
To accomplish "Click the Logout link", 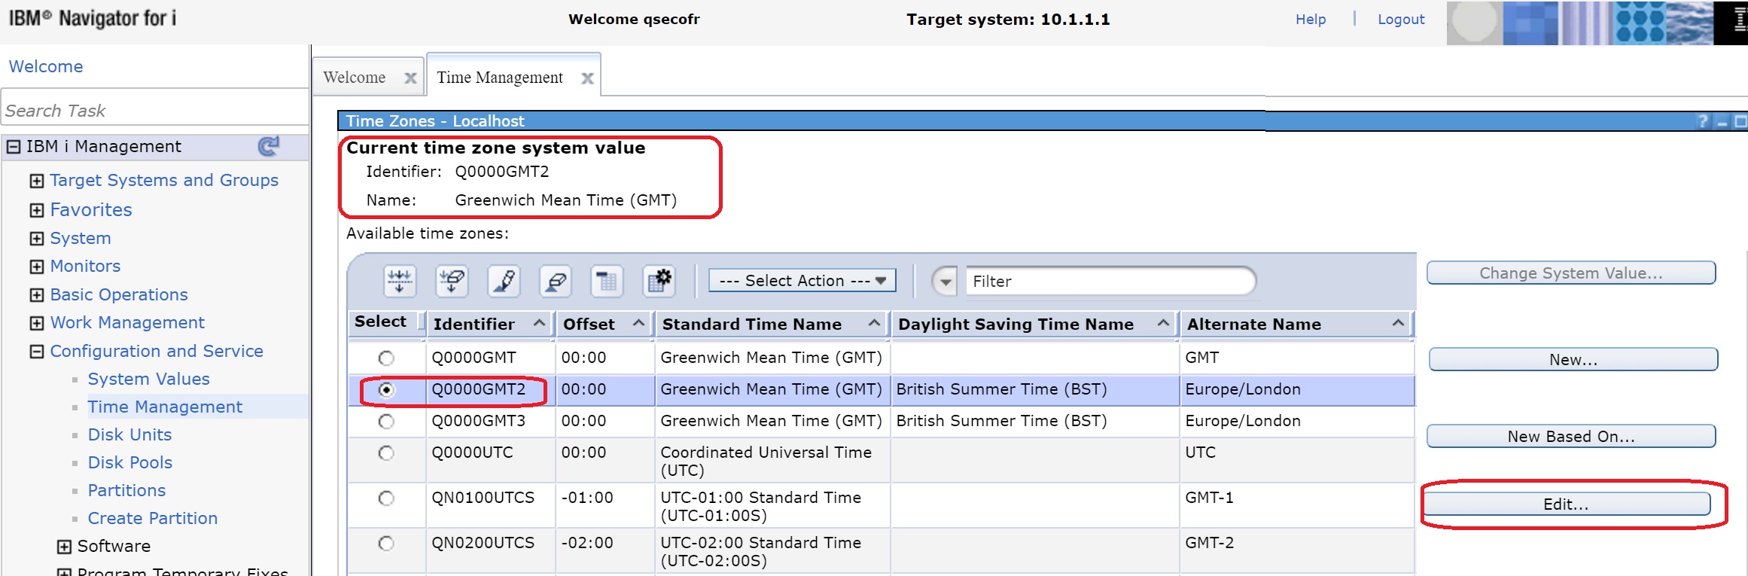I will pos(1401,20).
